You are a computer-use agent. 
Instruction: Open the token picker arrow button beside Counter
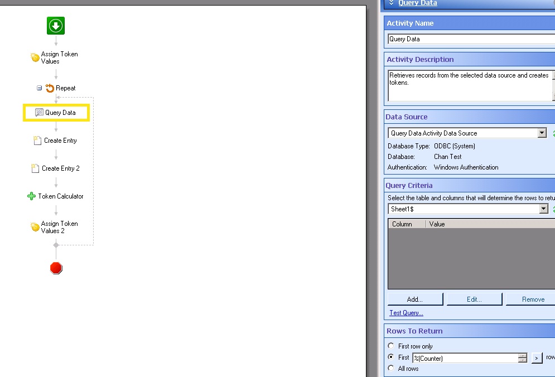pyautogui.click(x=537, y=358)
